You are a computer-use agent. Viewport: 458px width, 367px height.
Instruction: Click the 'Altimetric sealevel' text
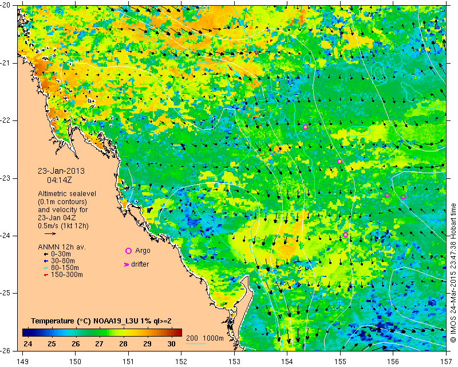point(67,194)
